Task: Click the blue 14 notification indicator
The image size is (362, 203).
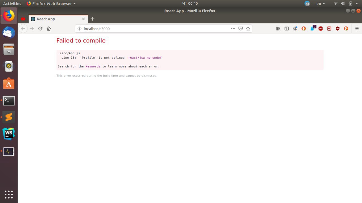Action: click(x=307, y=3)
